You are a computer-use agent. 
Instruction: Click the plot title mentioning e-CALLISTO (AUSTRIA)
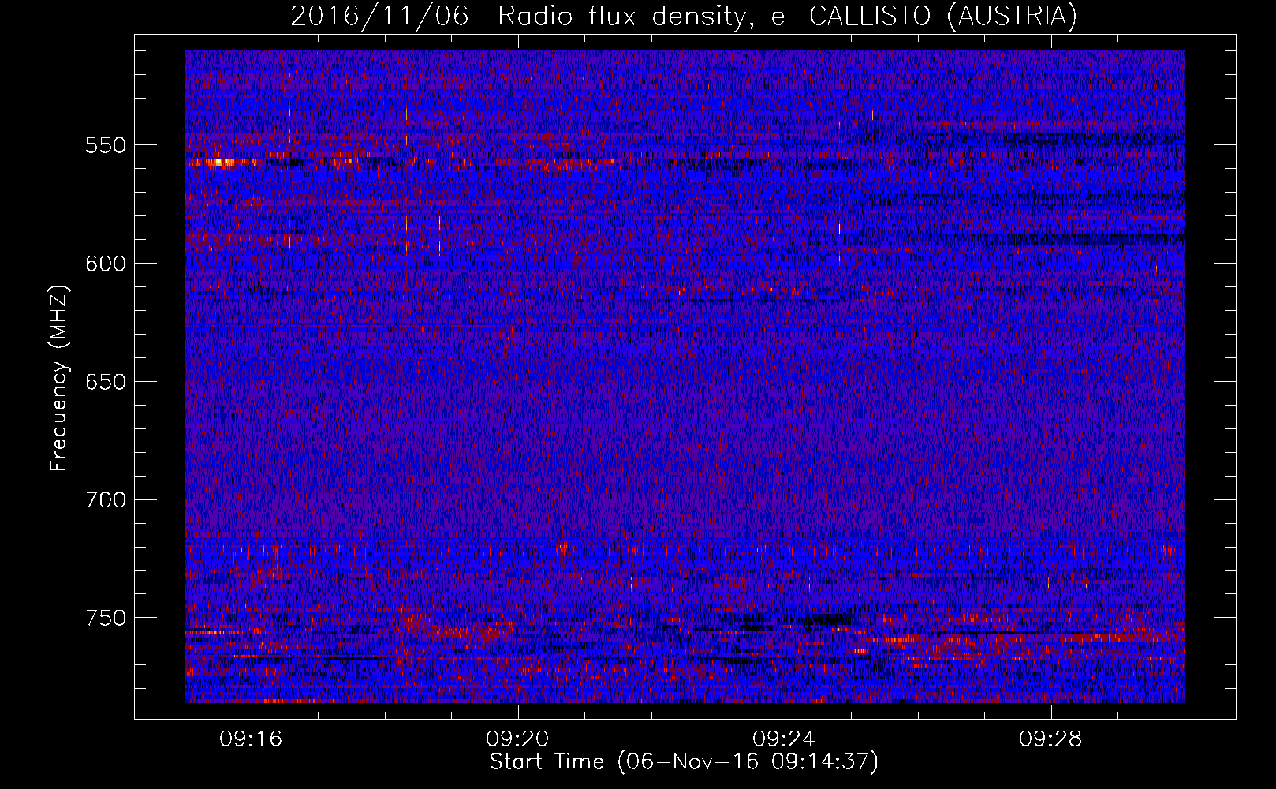click(684, 16)
